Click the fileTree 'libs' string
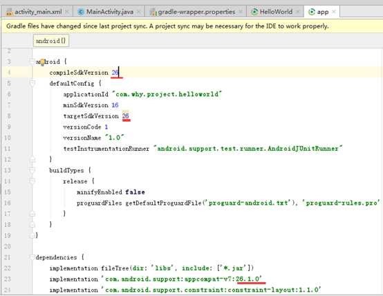The width and height of the screenshot is (383, 296). click(162, 268)
